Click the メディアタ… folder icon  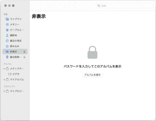pos(7,69)
